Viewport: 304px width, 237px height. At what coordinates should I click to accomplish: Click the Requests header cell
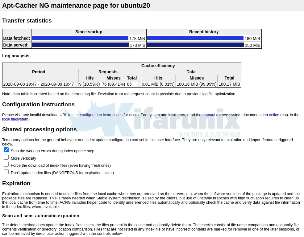click(108, 72)
